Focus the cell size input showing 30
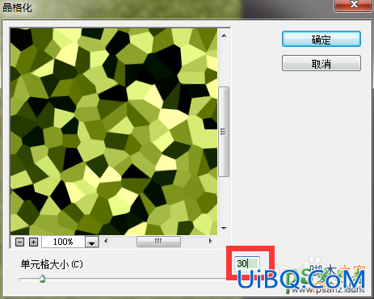The image size is (374, 299). tap(247, 263)
